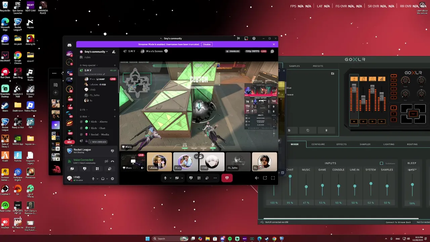The width and height of the screenshot is (430, 242).
Task: Open more options ellipsis in call bar
Action: pos(215,178)
